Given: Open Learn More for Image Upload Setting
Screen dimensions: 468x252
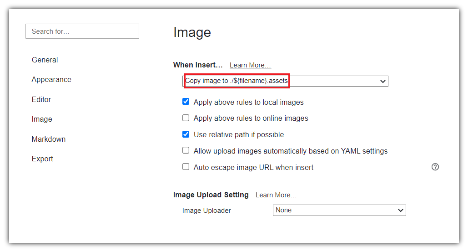Looking at the screenshot, I should (276, 195).
